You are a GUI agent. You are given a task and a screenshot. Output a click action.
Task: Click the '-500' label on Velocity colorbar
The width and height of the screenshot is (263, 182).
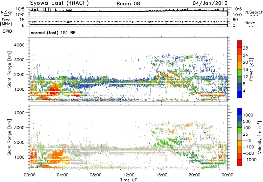tap(249, 153)
